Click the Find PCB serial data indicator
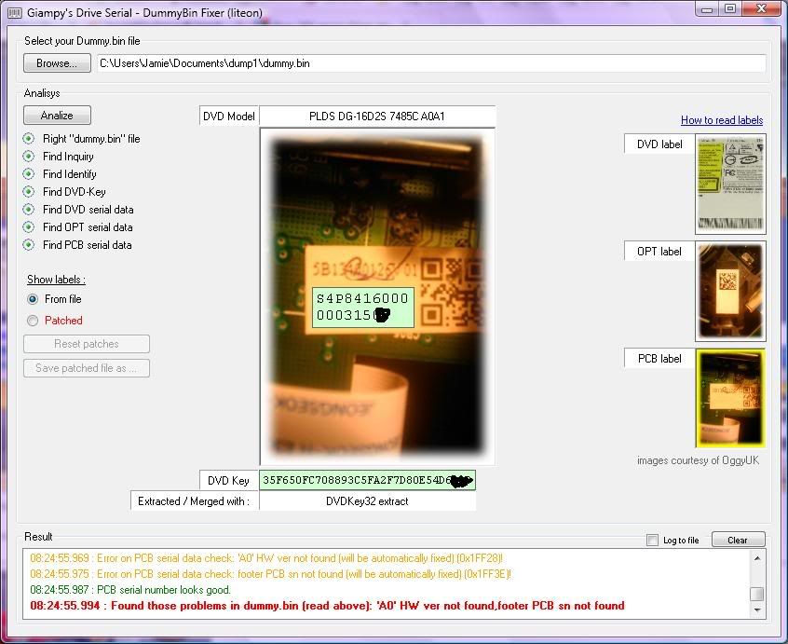Viewport: 788px width, 644px height. coord(30,245)
